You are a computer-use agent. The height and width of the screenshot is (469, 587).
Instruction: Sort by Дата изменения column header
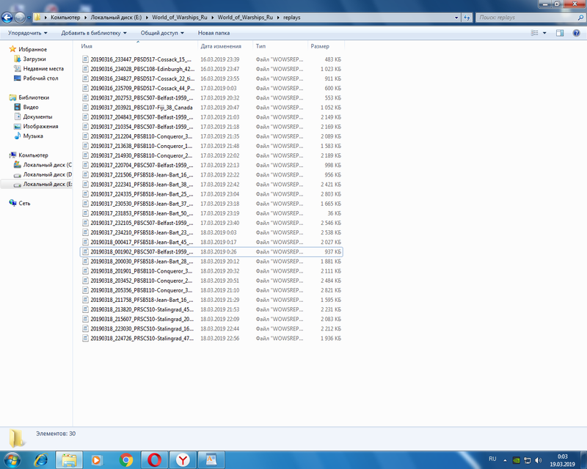click(225, 46)
